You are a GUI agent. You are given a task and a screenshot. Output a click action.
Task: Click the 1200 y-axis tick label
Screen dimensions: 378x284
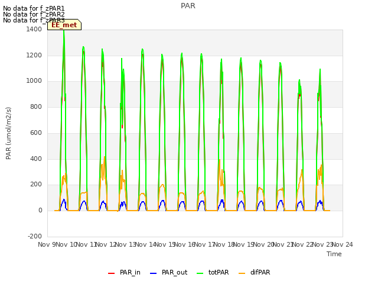pyautogui.click(x=34, y=55)
